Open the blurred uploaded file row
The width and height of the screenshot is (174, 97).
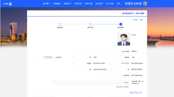91,87
